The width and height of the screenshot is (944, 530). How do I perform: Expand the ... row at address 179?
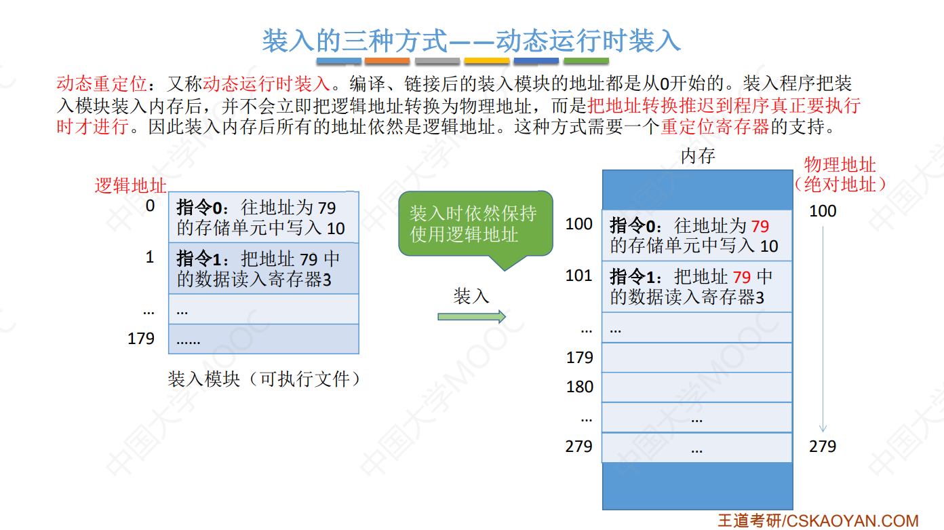pyautogui.click(x=696, y=358)
